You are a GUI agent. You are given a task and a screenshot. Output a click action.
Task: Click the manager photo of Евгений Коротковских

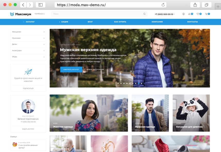(28, 106)
